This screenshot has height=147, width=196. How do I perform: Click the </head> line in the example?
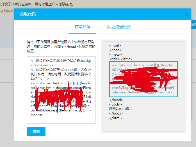point(116,100)
